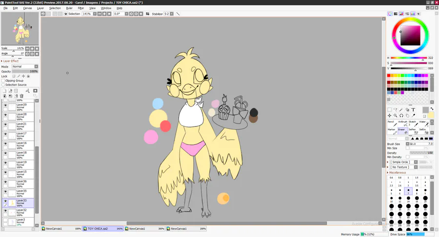This screenshot has height=237, width=439.
Task: Choose the Sketch brush
Action: click(413, 123)
